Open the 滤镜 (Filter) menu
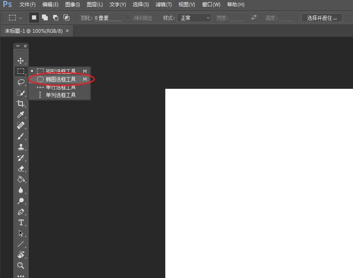Screen dimensions: 353x278 click(x=163, y=5)
